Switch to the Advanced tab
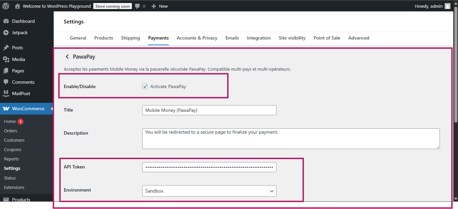Image resolution: width=458 pixels, height=209 pixels. coord(359,38)
